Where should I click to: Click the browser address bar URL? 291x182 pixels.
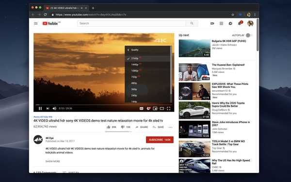(x=91, y=14)
